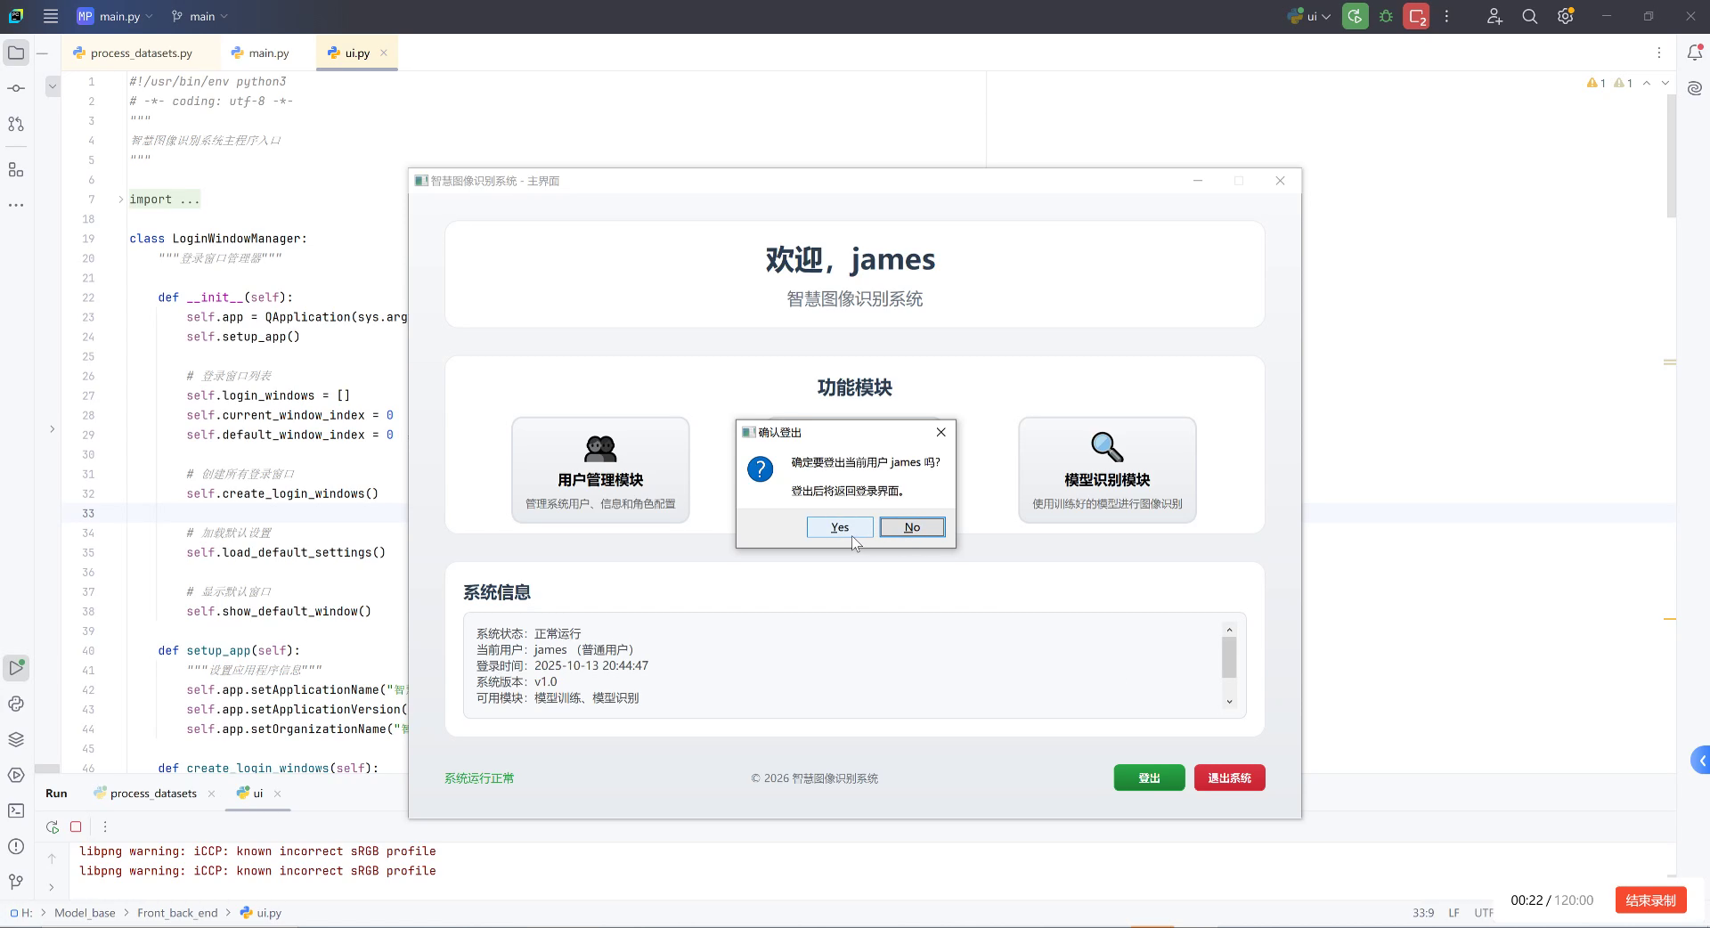The width and height of the screenshot is (1710, 928).
Task: Confirm logout by clicking Yes
Action: [x=840, y=527]
